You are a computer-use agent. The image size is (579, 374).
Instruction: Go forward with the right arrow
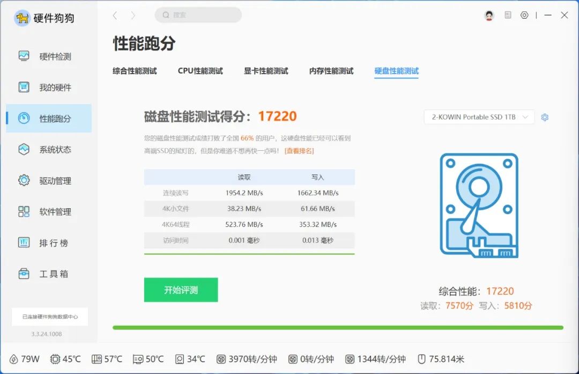(133, 15)
